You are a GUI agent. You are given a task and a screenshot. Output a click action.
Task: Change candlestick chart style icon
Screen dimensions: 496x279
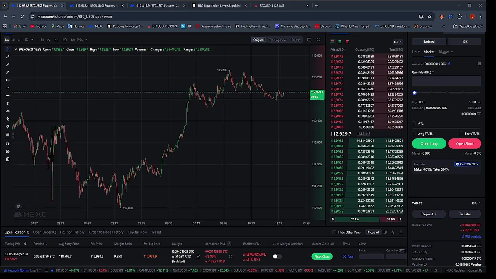point(42,40)
